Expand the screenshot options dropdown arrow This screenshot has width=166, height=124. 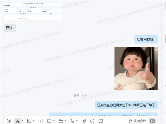(x=22, y=121)
